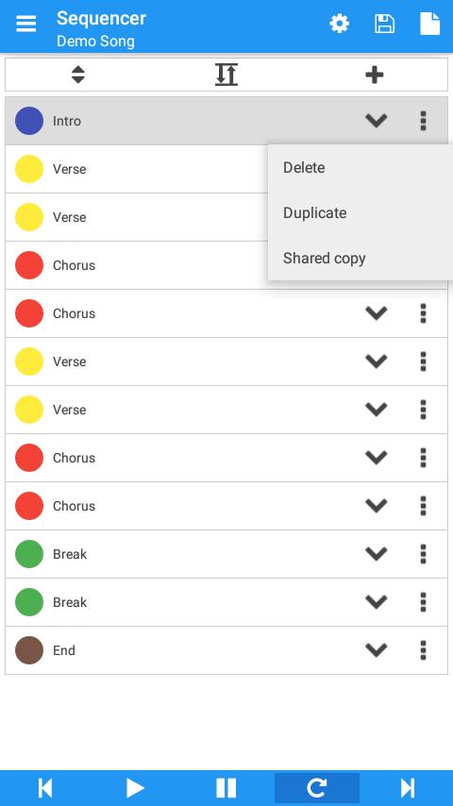Image resolution: width=453 pixels, height=806 pixels.
Task: Pause playback in the bottom bar
Action: pos(226,788)
